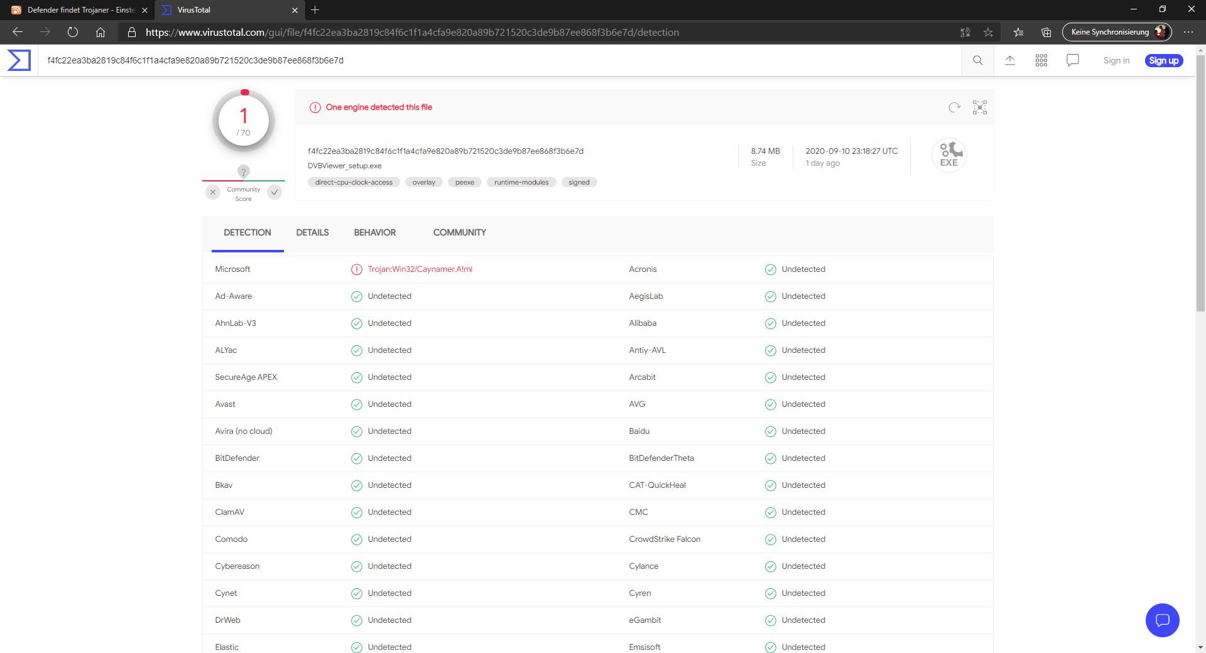Vote harmless with community checkmark button

pyautogui.click(x=274, y=192)
